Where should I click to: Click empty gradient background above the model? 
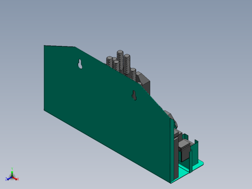click(126, 19)
